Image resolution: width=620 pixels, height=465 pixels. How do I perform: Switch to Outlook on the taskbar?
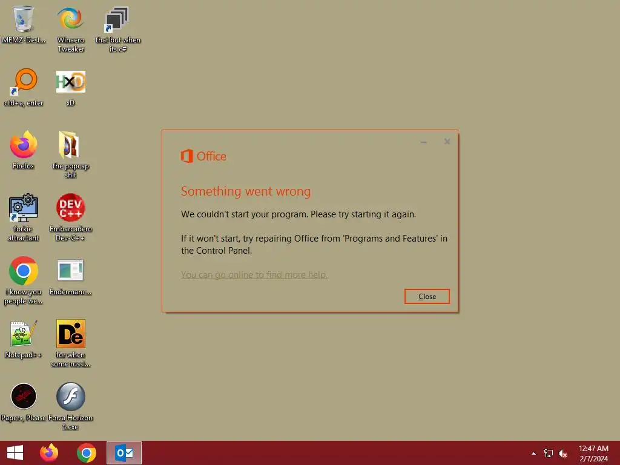coord(124,453)
